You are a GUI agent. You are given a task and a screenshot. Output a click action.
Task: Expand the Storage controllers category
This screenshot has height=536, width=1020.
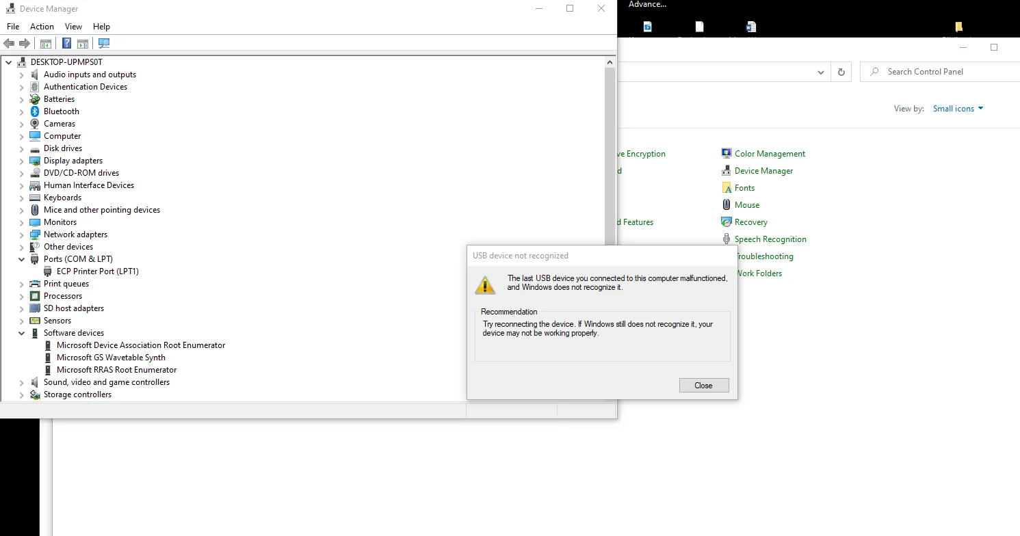pos(22,394)
